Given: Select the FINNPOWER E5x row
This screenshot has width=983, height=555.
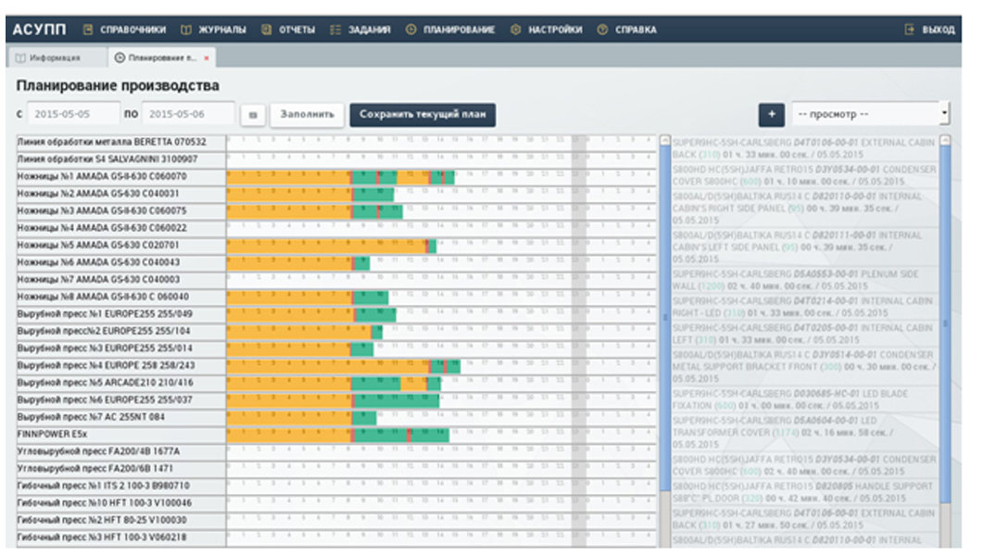Looking at the screenshot, I should click(120, 435).
